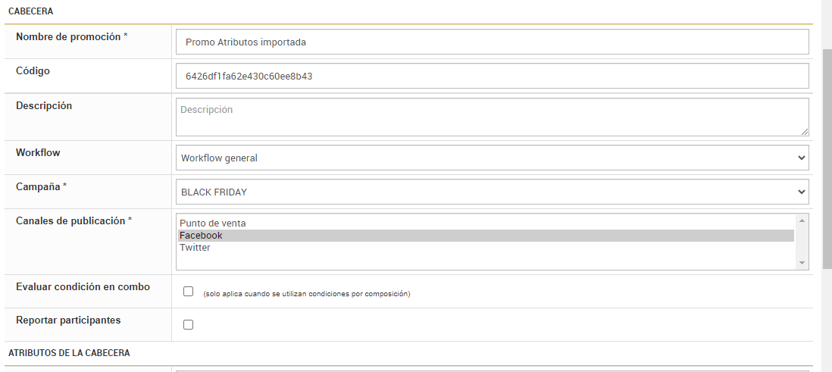This screenshot has height=372, width=832.
Task: Click the ATRIBUTOS DE LA CABECERA heading
Action: click(x=69, y=353)
